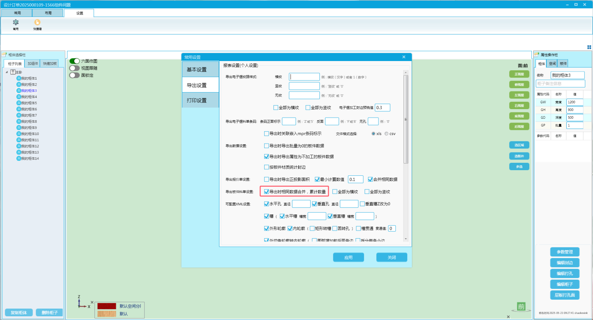Open the 快捷加板 tab
The width and height of the screenshot is (593, 320).
tap(50, 64)
